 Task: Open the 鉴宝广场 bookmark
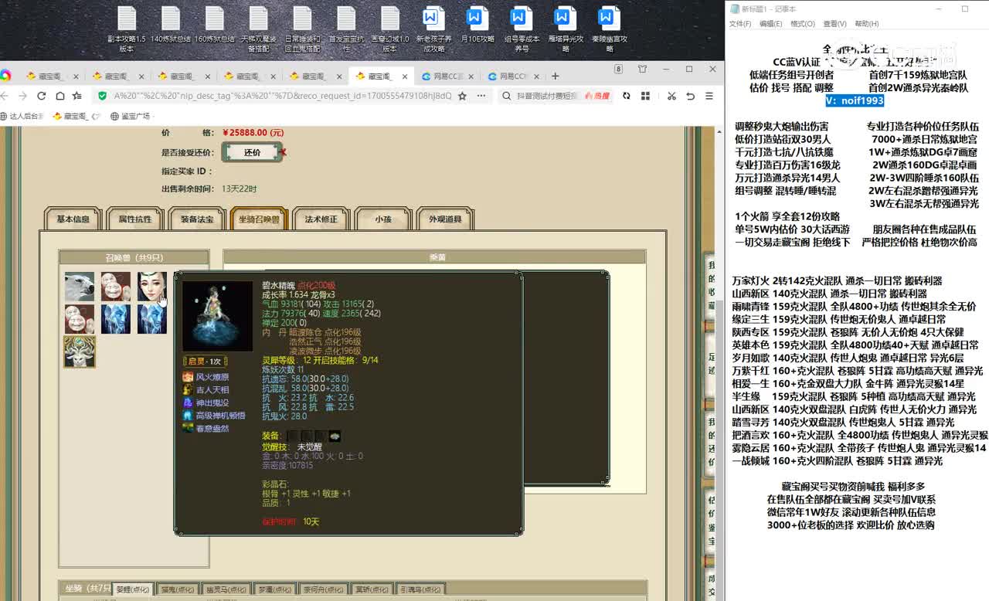[x=131, y=117]
